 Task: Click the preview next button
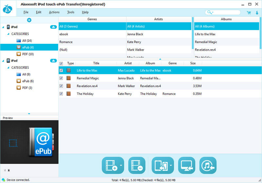[9, 170]
